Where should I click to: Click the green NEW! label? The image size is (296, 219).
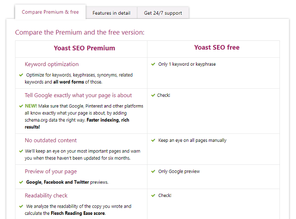(31, 106)
